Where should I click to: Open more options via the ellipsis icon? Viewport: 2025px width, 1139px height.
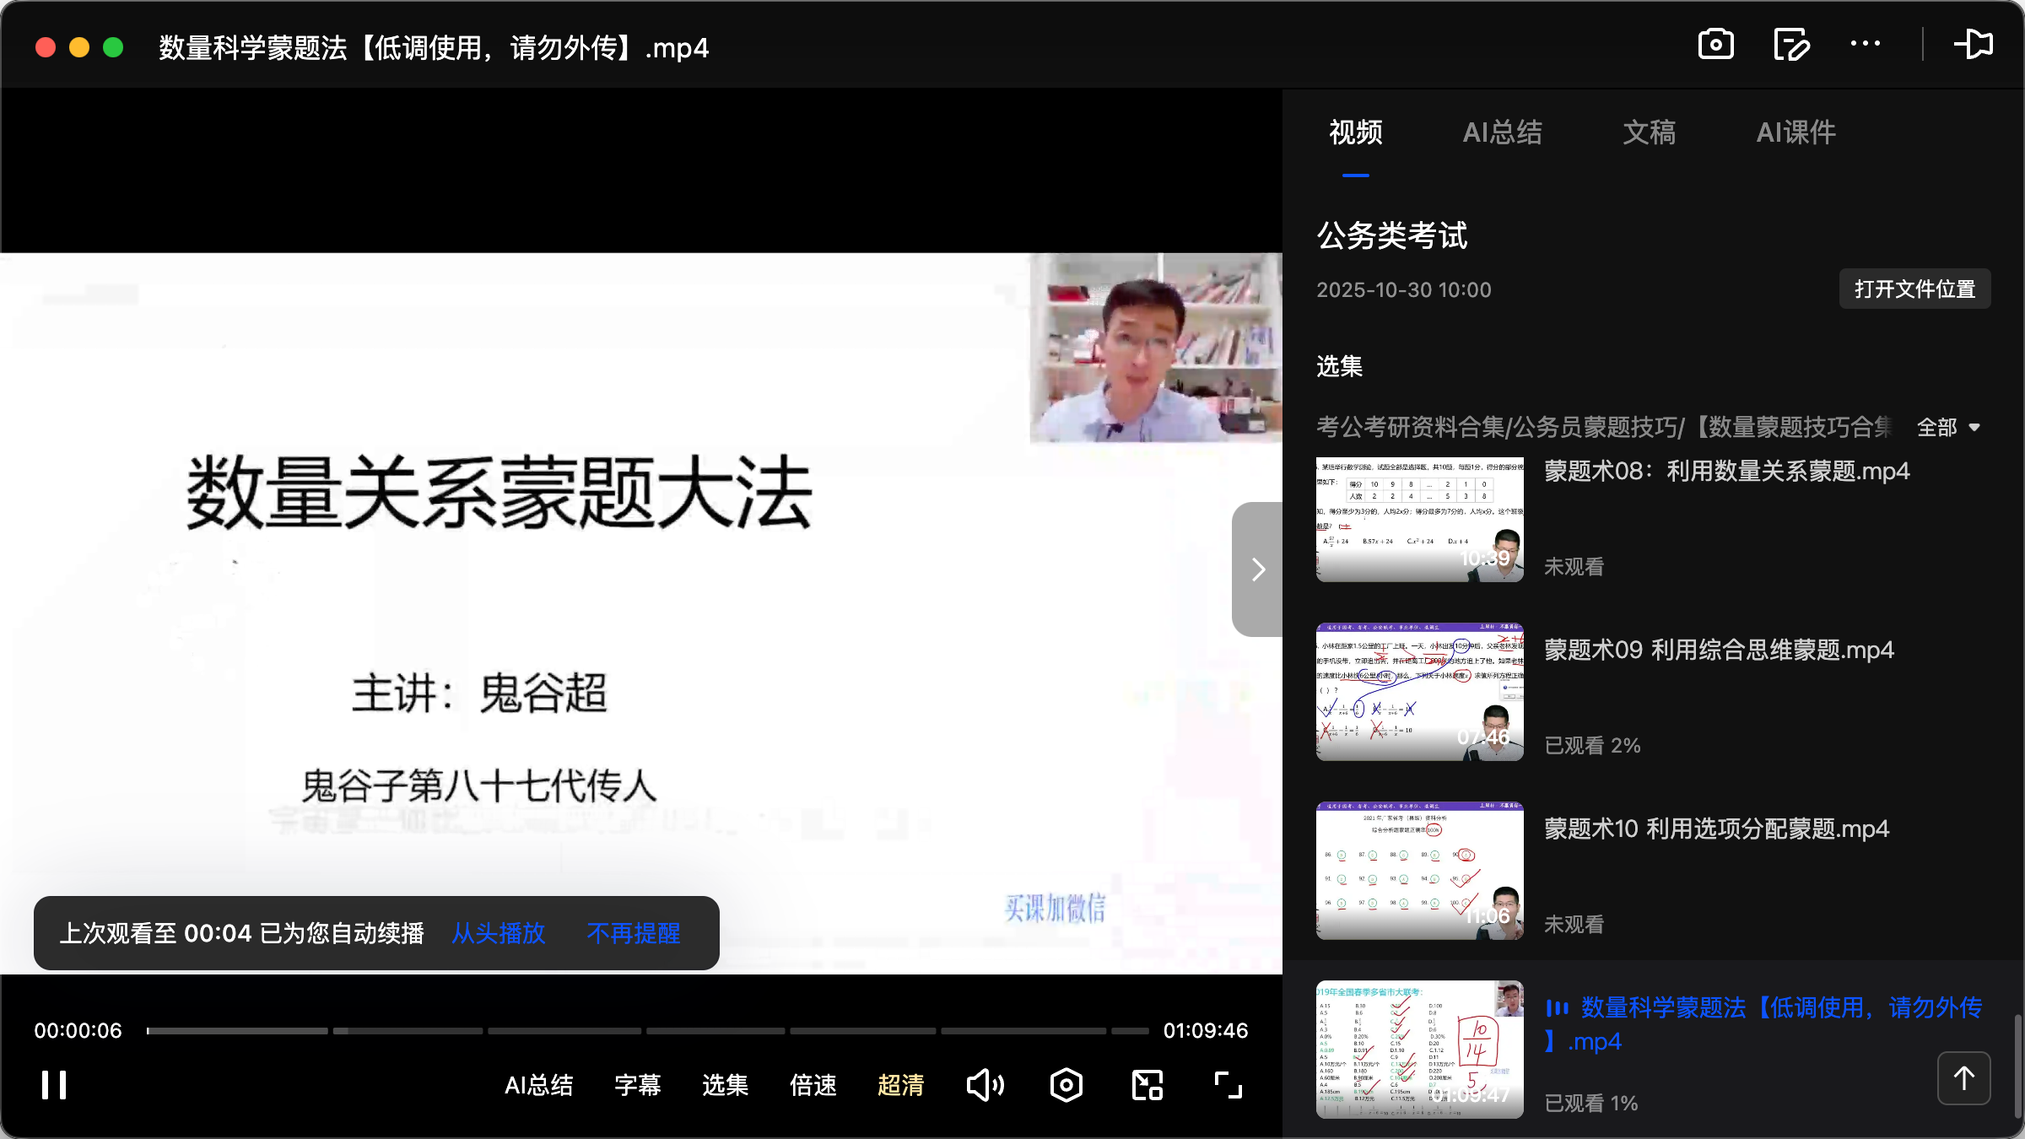click(1866, 45)
